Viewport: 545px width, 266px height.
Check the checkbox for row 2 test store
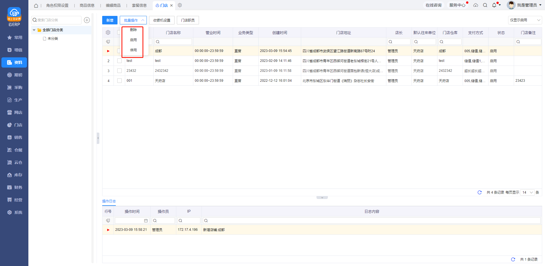tap(120, 61)
